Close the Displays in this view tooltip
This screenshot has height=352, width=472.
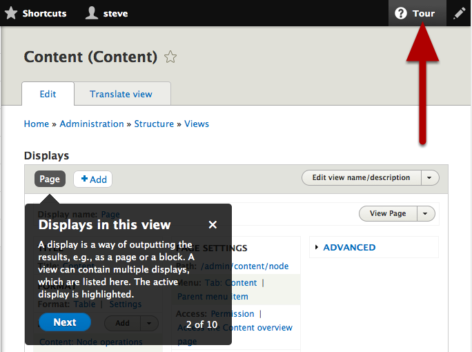213,224
